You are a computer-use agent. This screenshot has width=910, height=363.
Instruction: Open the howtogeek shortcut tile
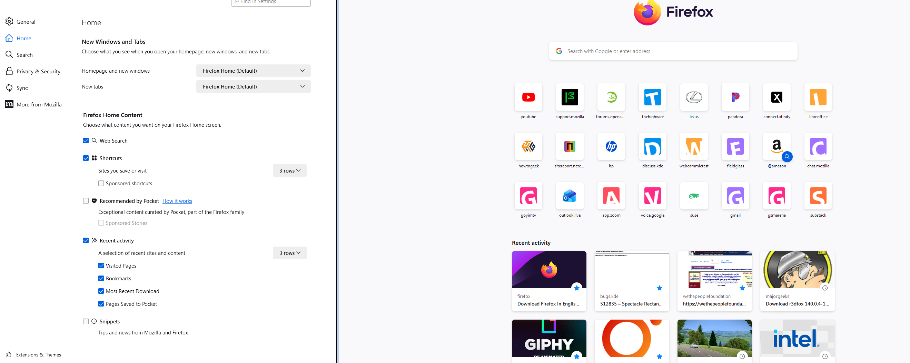point(528,146)
